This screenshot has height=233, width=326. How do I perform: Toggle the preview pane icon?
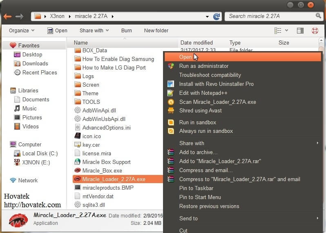click(300, 31)
